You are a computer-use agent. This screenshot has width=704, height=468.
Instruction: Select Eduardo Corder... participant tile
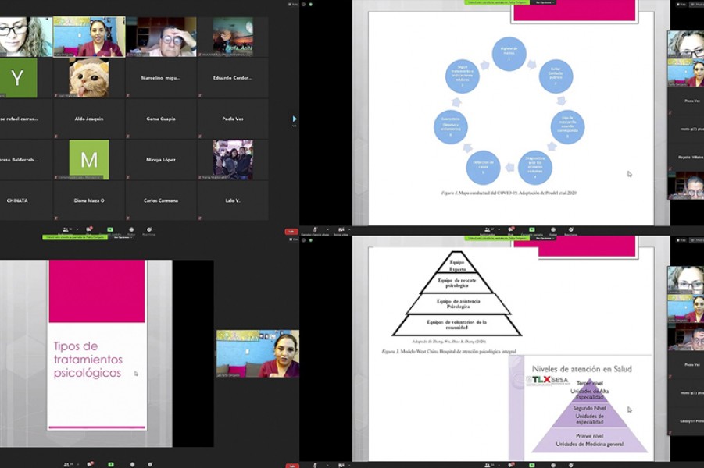point(233,78)
